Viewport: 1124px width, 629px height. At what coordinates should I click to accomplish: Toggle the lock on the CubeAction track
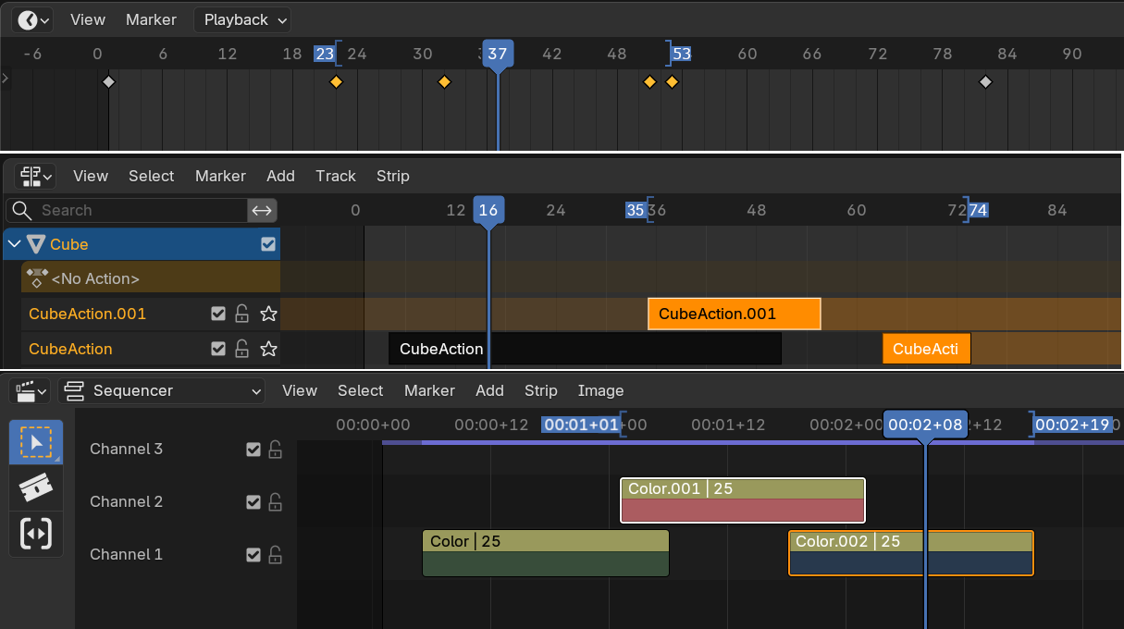(x=241, y=349)
